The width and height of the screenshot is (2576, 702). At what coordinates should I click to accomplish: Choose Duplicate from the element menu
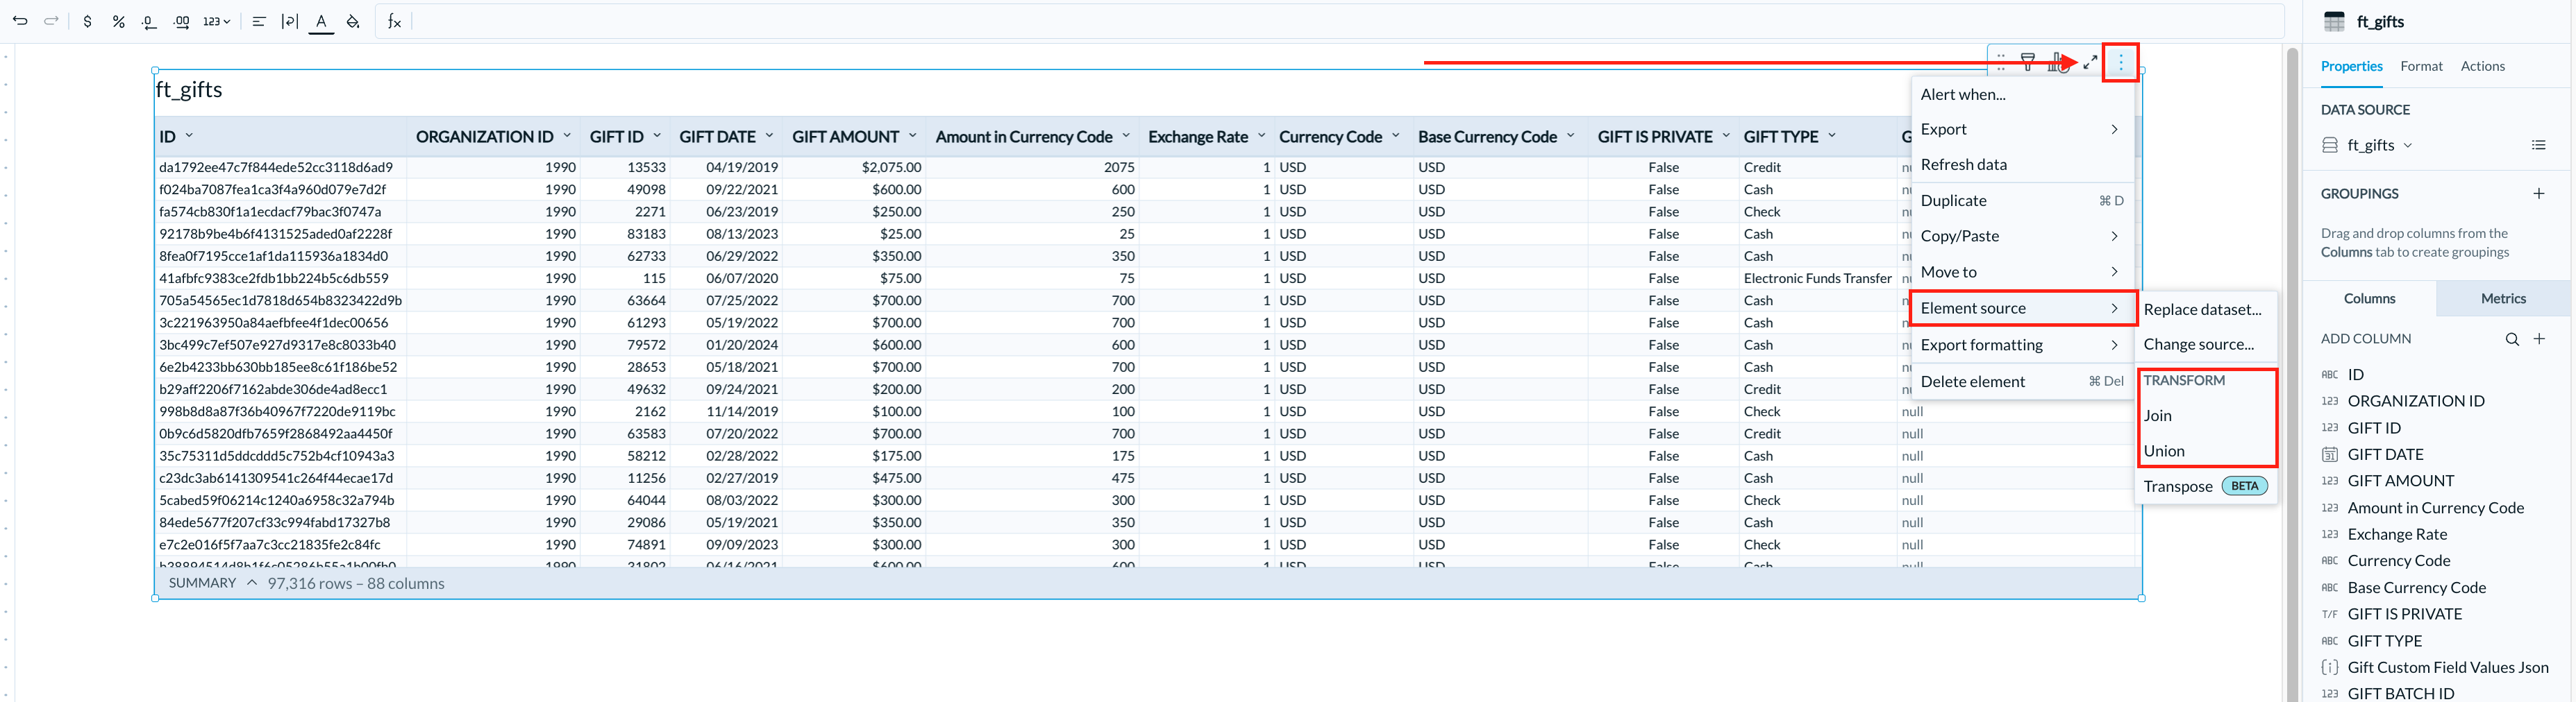[2021, 200]
